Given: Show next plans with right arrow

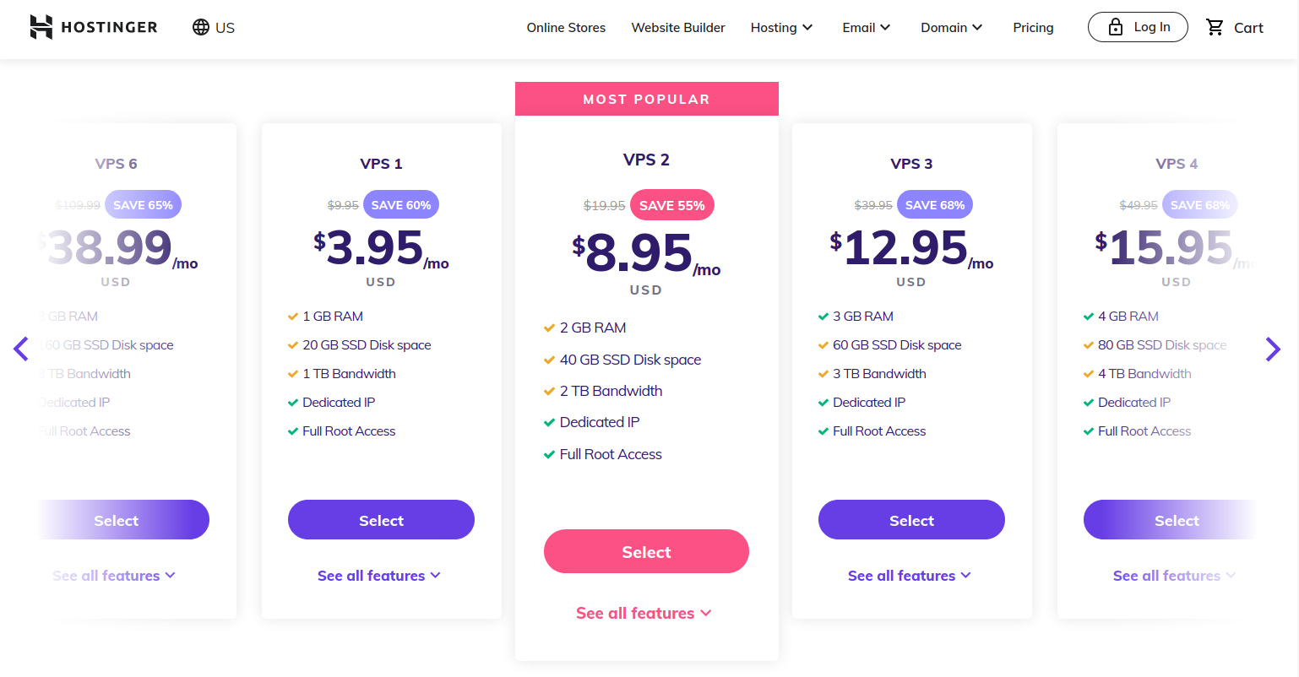Looking at the screenshot, I should click(1273, 349).
